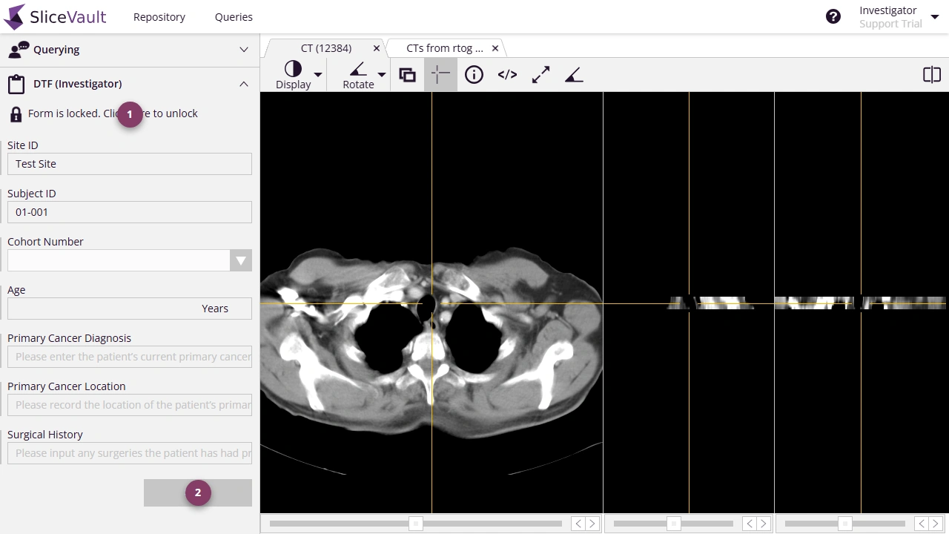
Task: Open the series information icon
Action: 474,74
